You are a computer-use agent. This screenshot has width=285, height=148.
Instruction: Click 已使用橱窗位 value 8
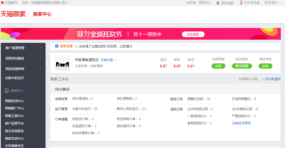255,99
